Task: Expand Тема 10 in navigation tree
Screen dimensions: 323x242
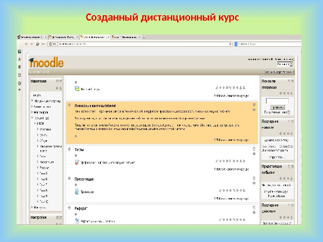Action: [38, 202]
